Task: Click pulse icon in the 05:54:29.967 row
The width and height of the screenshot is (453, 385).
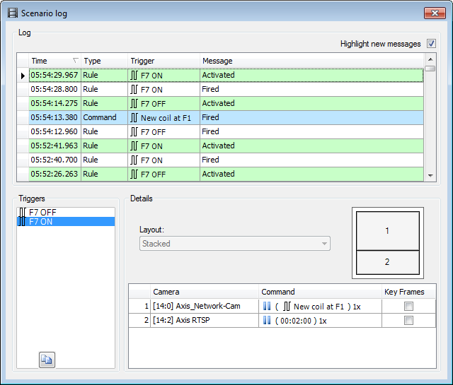Action: click(x=134, y=75)
